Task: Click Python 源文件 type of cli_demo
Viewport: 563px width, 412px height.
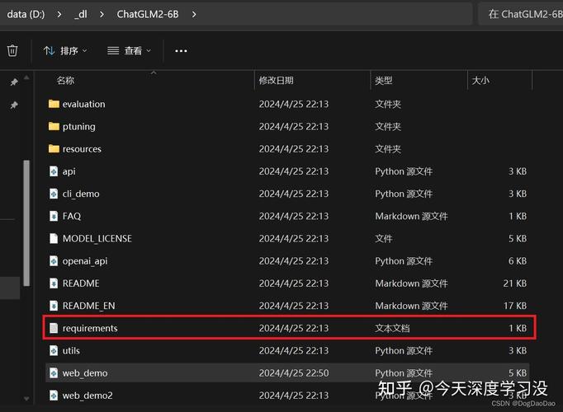Action: (x=404, y=194)
